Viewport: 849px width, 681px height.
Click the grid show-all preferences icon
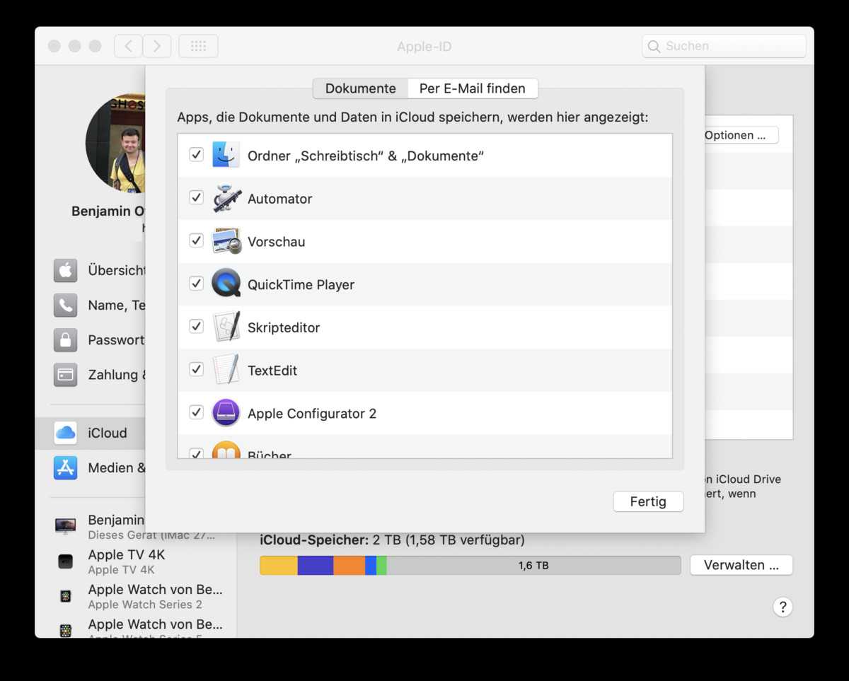(x=198, y=46)
